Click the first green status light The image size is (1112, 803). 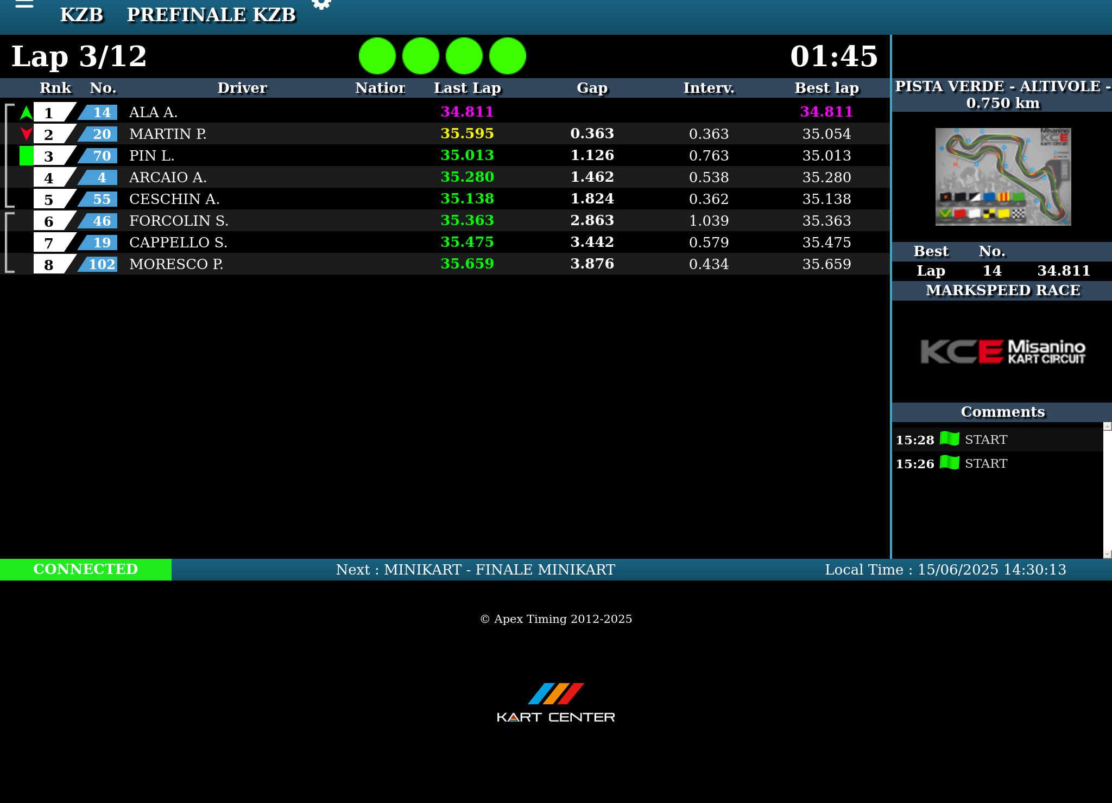pyautogui.click(x=377, y=56)
